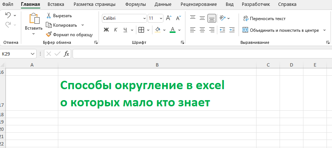Open font size 11 dropdown
The image size is (332, 148).
[x=161, y=18]
